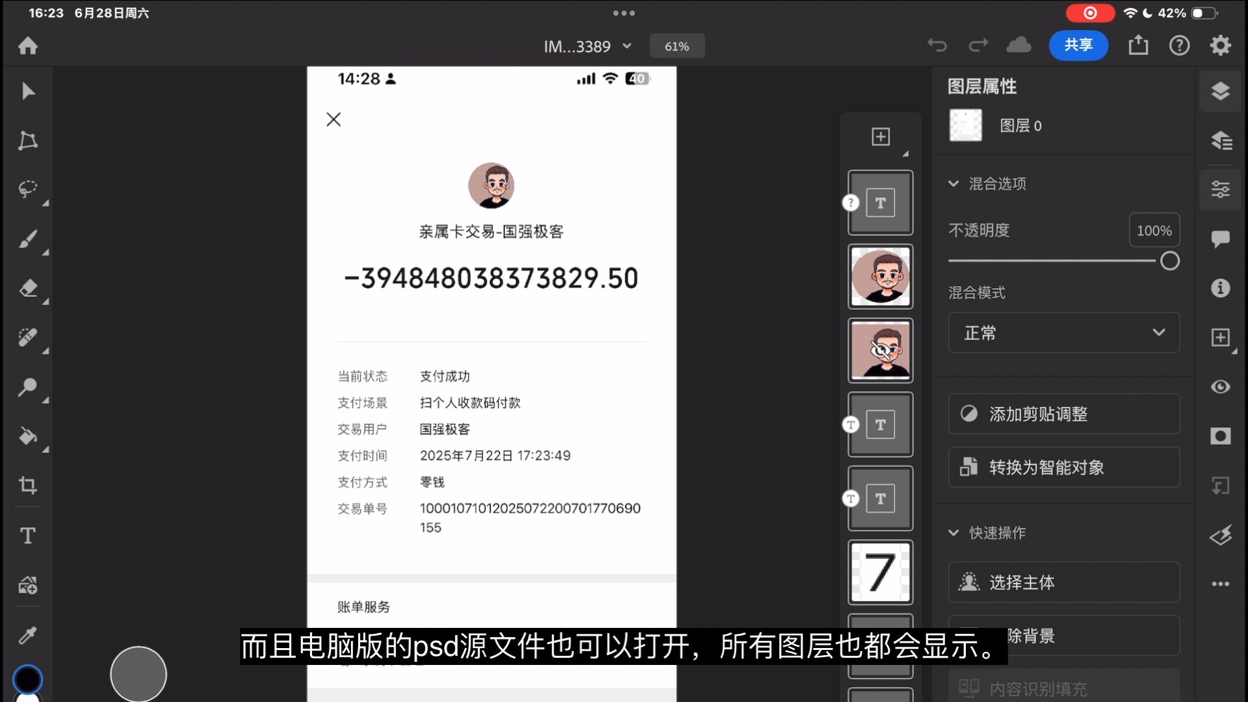1248x702 pixels.
Task: Unhide the hidden avatar layer
Action: click(x=881, y=351)
